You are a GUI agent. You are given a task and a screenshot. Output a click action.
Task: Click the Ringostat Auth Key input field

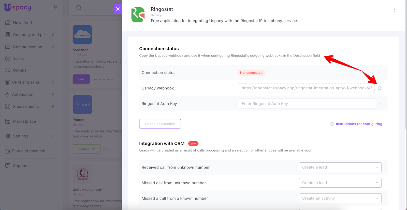307,104
